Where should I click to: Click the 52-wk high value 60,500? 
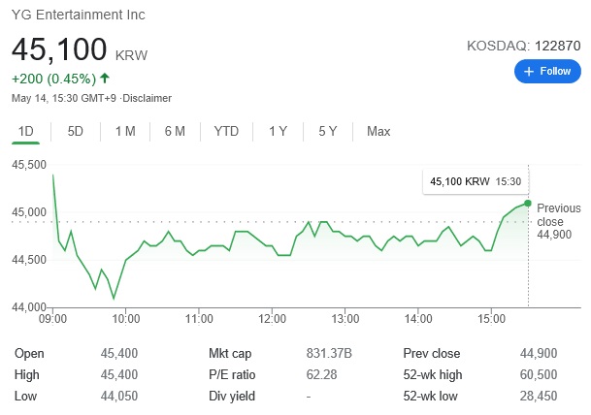pyautogui.click(x=539, y=375)
